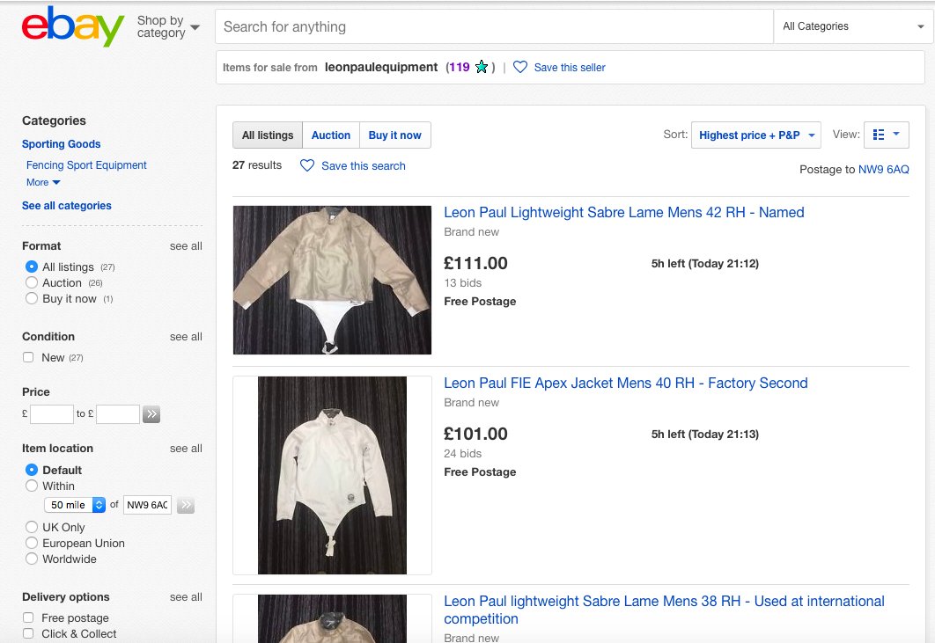Select Buy it now format radio

coord(32,298)
